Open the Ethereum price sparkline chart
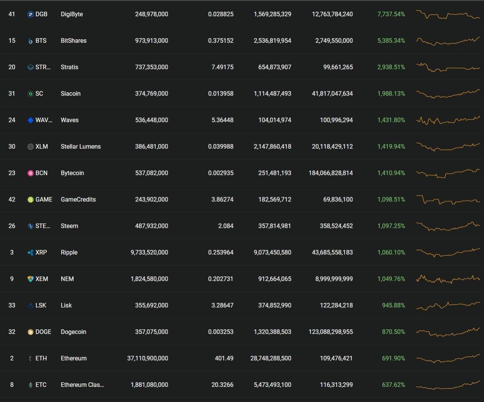This screenshot has height=402, width=484. (448, 358)
